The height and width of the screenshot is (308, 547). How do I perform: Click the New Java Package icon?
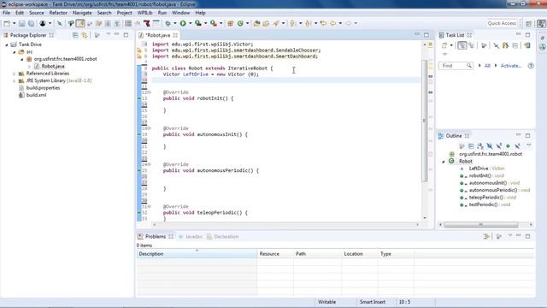(230, 23)
